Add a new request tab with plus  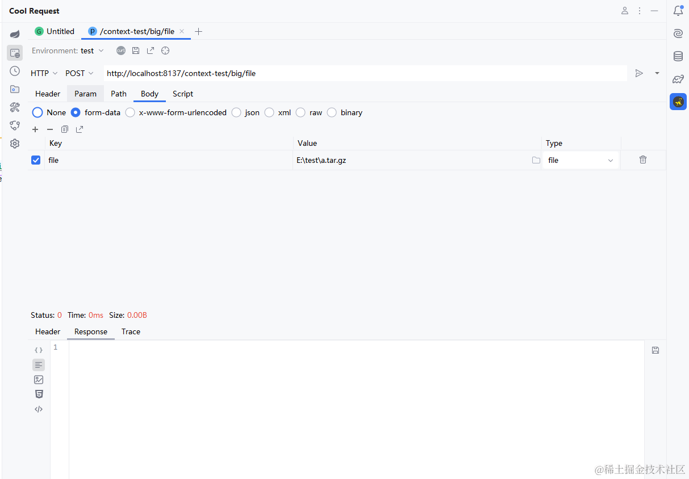(x=198, y=31)
